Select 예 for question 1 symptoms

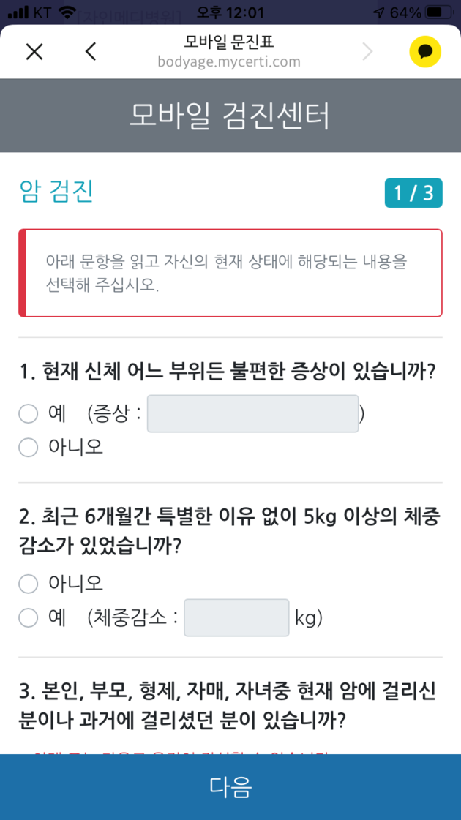pos(29,414)
